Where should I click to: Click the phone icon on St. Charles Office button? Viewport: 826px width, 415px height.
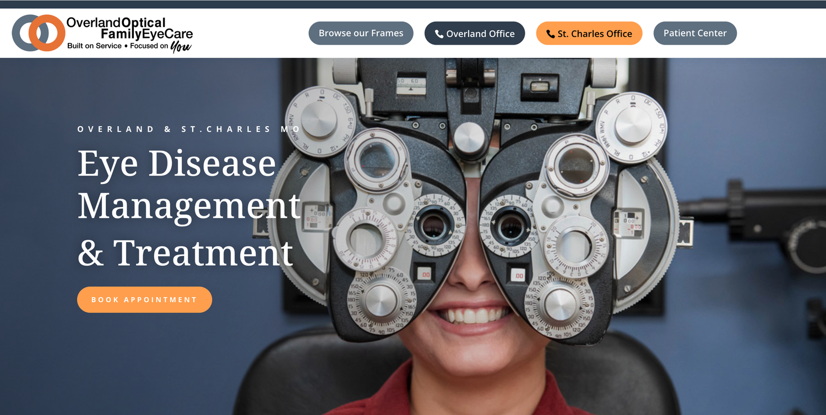[x=550, y=34]
